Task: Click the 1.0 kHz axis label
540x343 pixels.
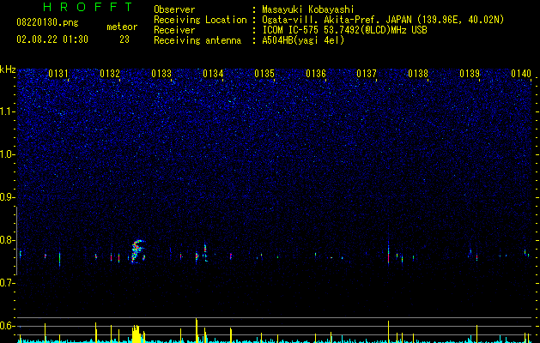Action: (x=8, y=154)
